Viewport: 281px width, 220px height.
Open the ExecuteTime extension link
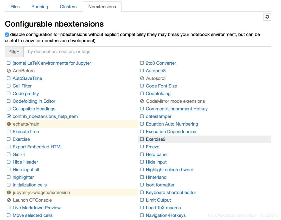coord(26,132)
